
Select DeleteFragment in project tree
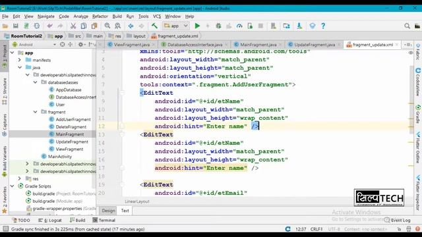click(x=71, y=127)
